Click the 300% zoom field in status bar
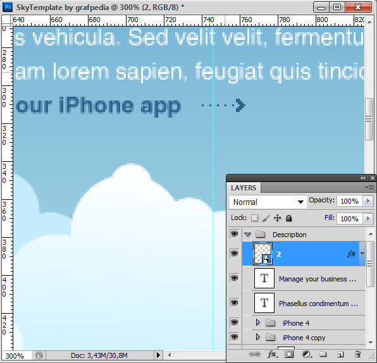Viewport: 377px width, 363px height. (x=16, y=355)
